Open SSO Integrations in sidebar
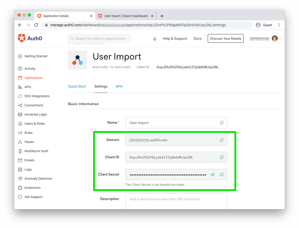The height and width of the screenshot is (228, 299). (34, 96)
